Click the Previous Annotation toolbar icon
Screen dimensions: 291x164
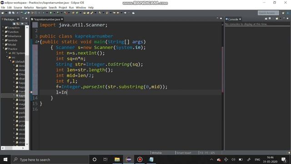(x=107, y=13)
